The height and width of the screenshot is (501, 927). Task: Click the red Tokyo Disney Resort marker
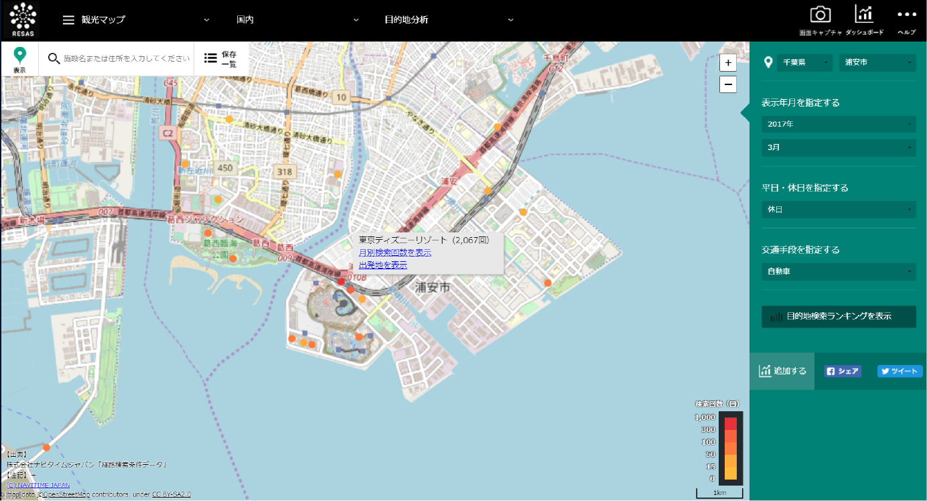point(341,282)
